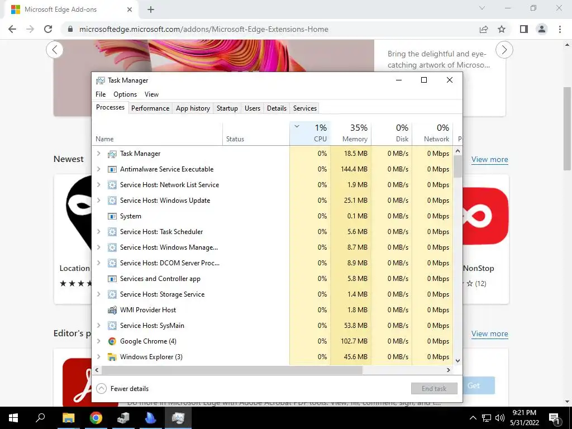This screenshot has height=429, width=572.
Task: Switch to the Performance tab
Action: click(150, 108)
